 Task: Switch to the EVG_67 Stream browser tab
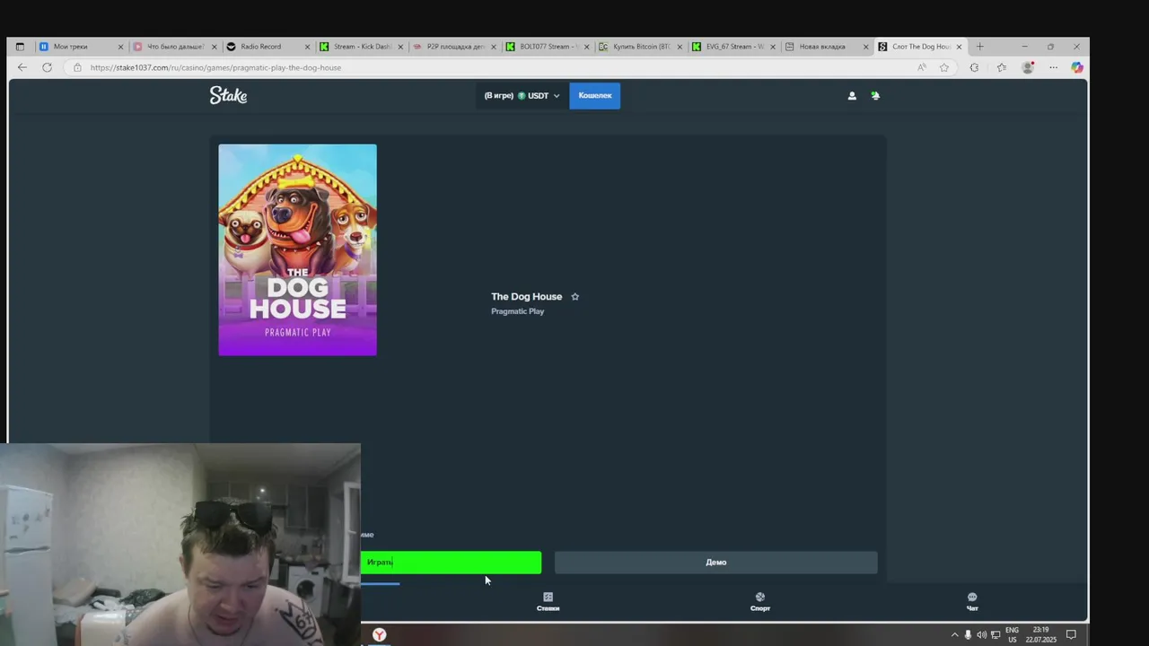pyautogui.click(x=733, y=47)
